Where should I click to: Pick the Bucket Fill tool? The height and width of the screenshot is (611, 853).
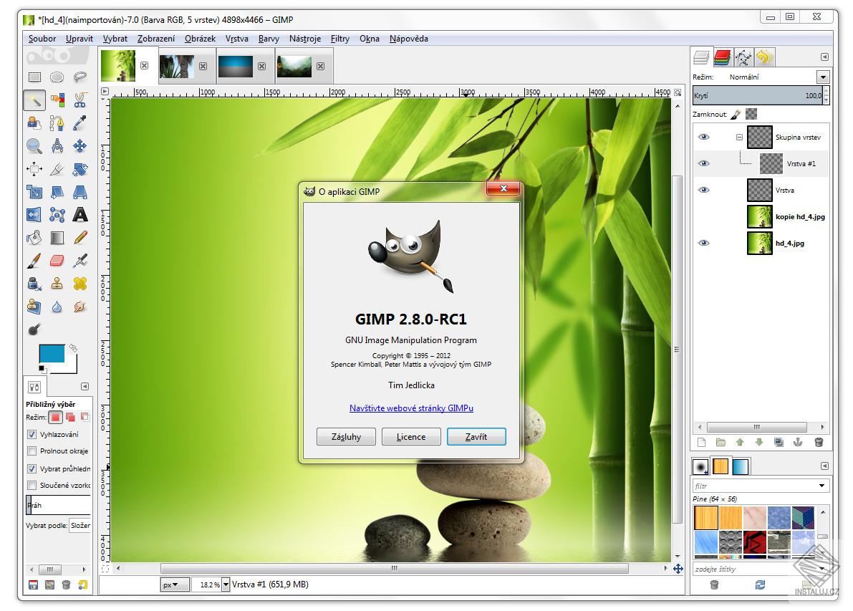[34, 238]
